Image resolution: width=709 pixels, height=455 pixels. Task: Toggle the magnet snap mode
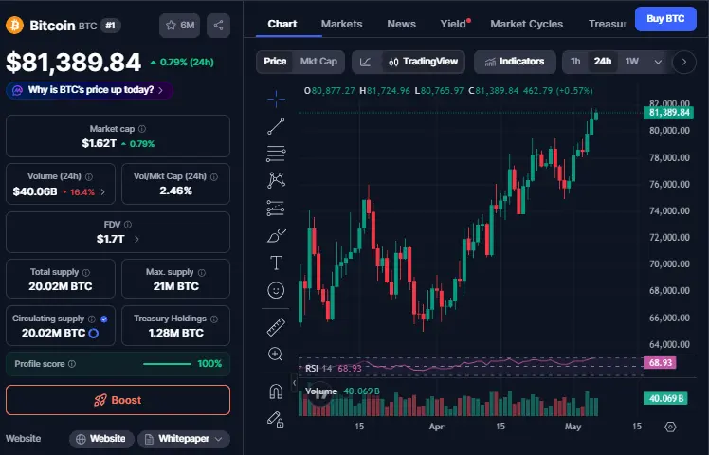[x=276, y=391]
